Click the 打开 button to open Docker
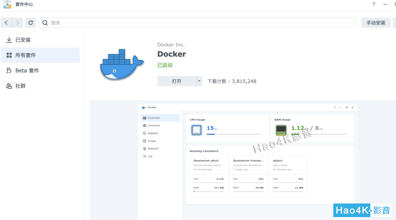 point(177,81)
